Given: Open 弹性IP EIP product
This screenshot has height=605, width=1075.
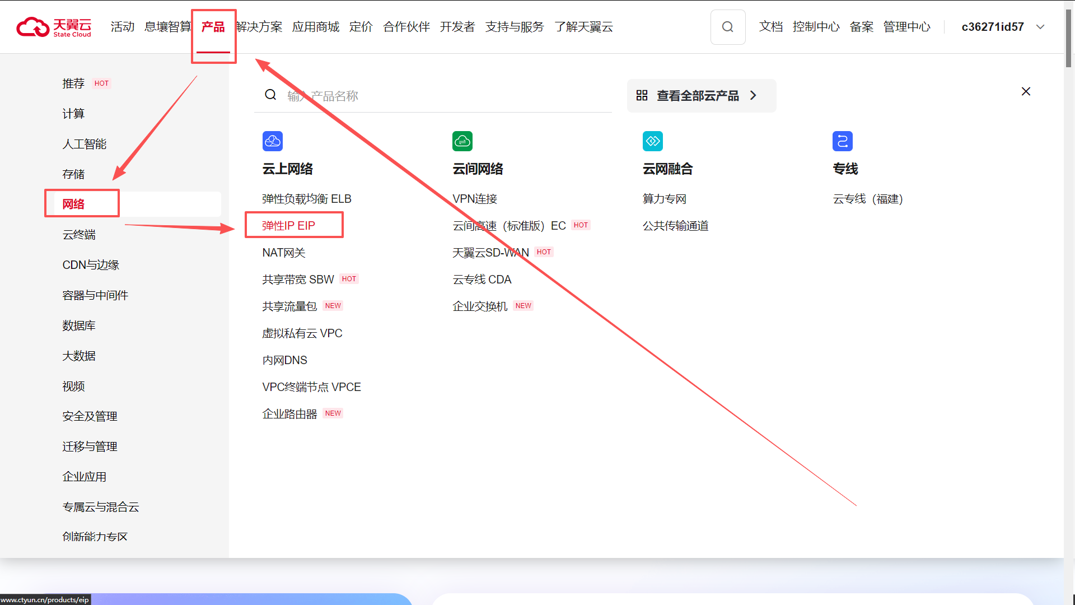Looking at the screenshot, I should [288, 226].
